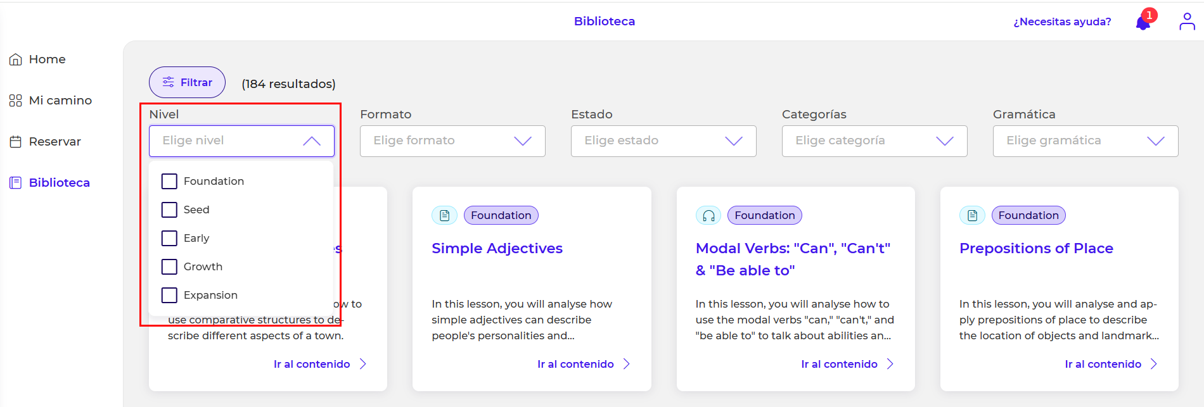Enable the Growth level checkbox
The height and width of the screenshot is (407, 1204).
tap(169, 267)
